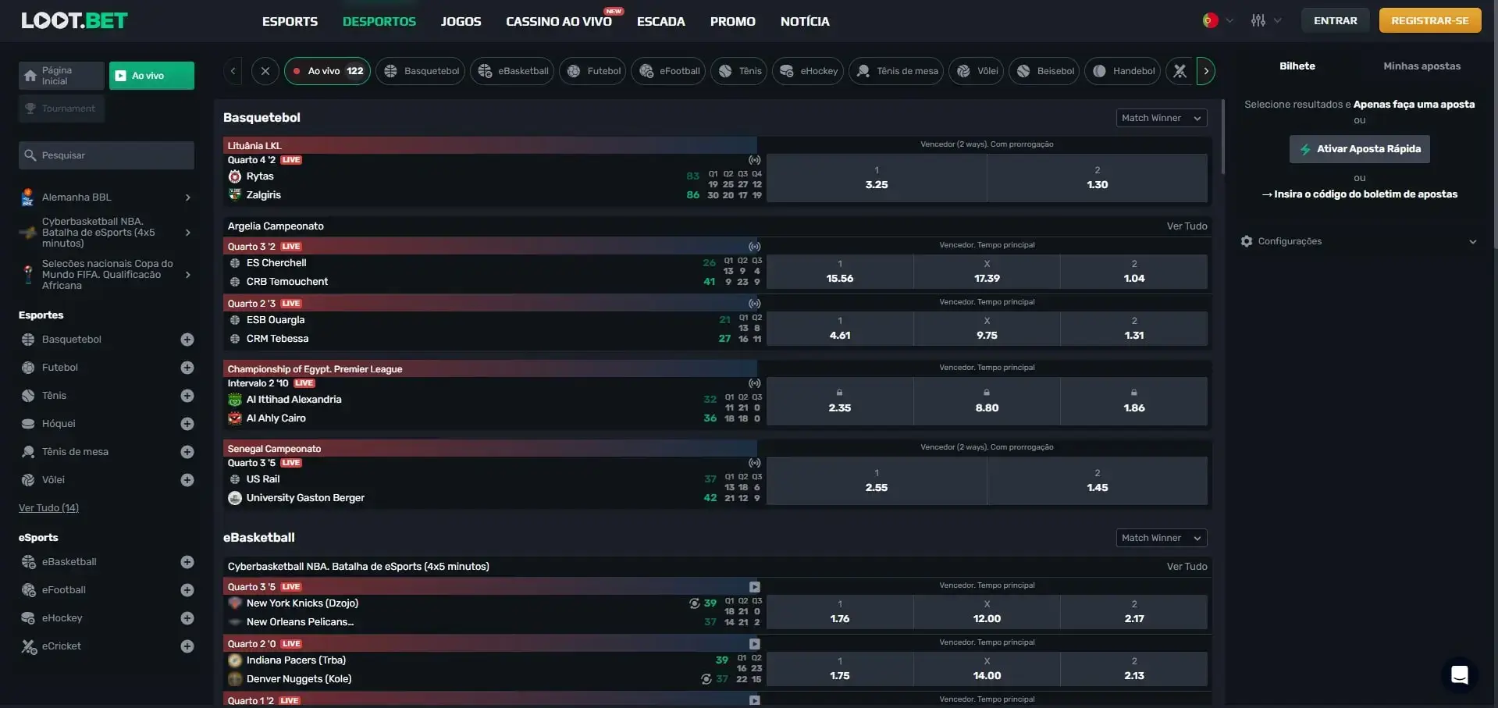Click the LOOT.BET logo
Image resolution: width=1498 pixels, height=708 pixels.
click(74, 20)
